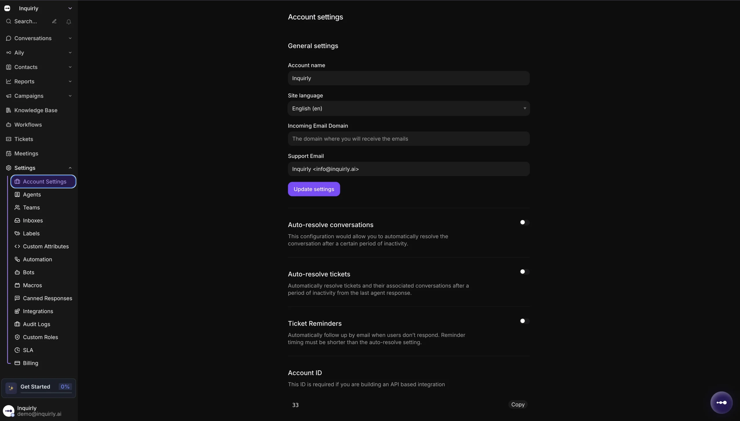The image size is (740, 421).
Task: Open the Canned Responses page
Action: (43, 298)
